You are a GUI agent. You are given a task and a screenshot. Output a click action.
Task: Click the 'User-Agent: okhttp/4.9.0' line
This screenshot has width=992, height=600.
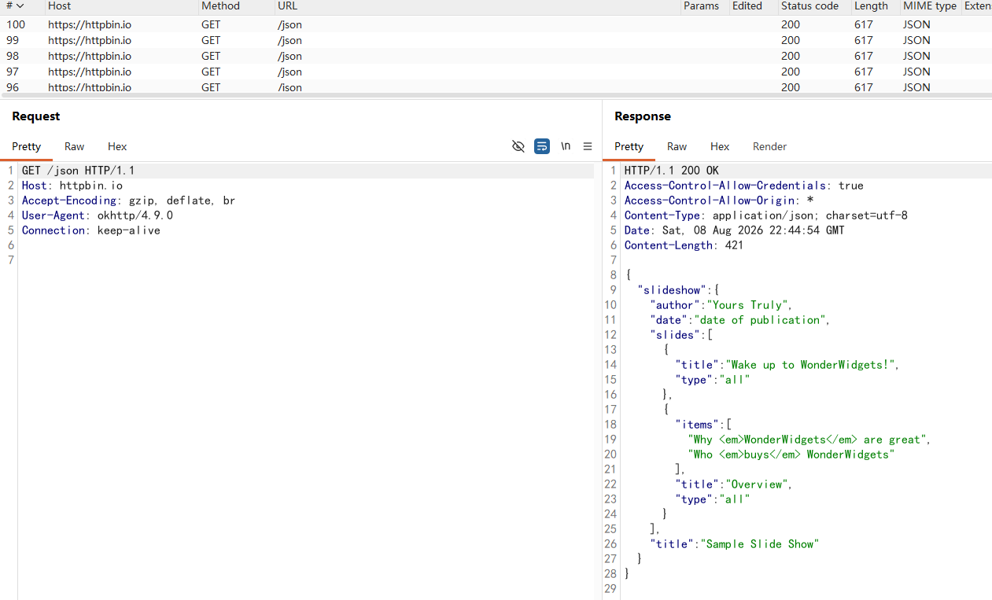[x=98, y=215]
